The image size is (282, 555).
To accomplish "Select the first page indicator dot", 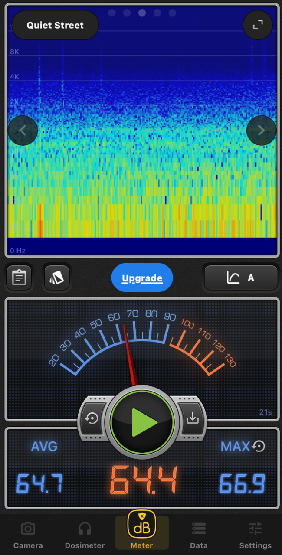I will [111, 13].
